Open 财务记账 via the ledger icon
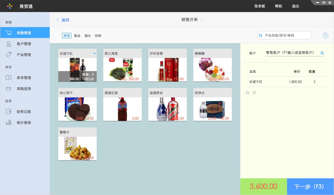Image resolution: width=334 pixels, height=195 pixels. point(9,111)
